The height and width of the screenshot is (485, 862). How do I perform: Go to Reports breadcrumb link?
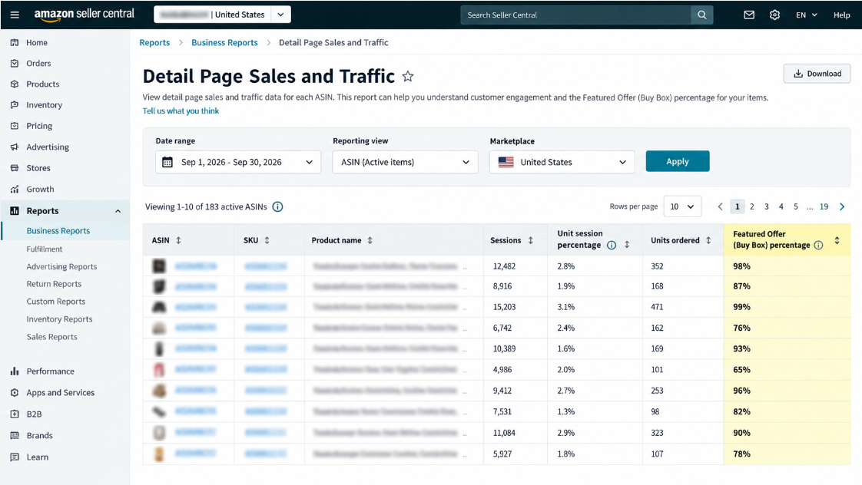pyautogui.click(x=154, y=42)
